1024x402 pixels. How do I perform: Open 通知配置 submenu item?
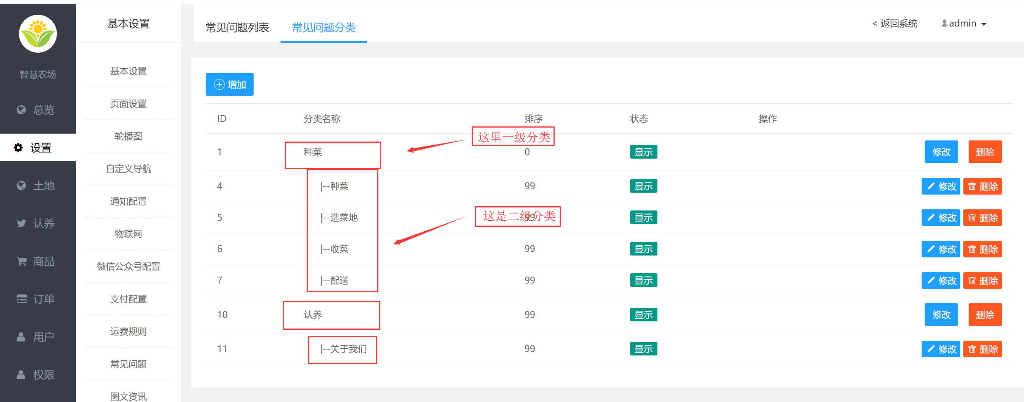pyautogui.click(x=129, y=201)
